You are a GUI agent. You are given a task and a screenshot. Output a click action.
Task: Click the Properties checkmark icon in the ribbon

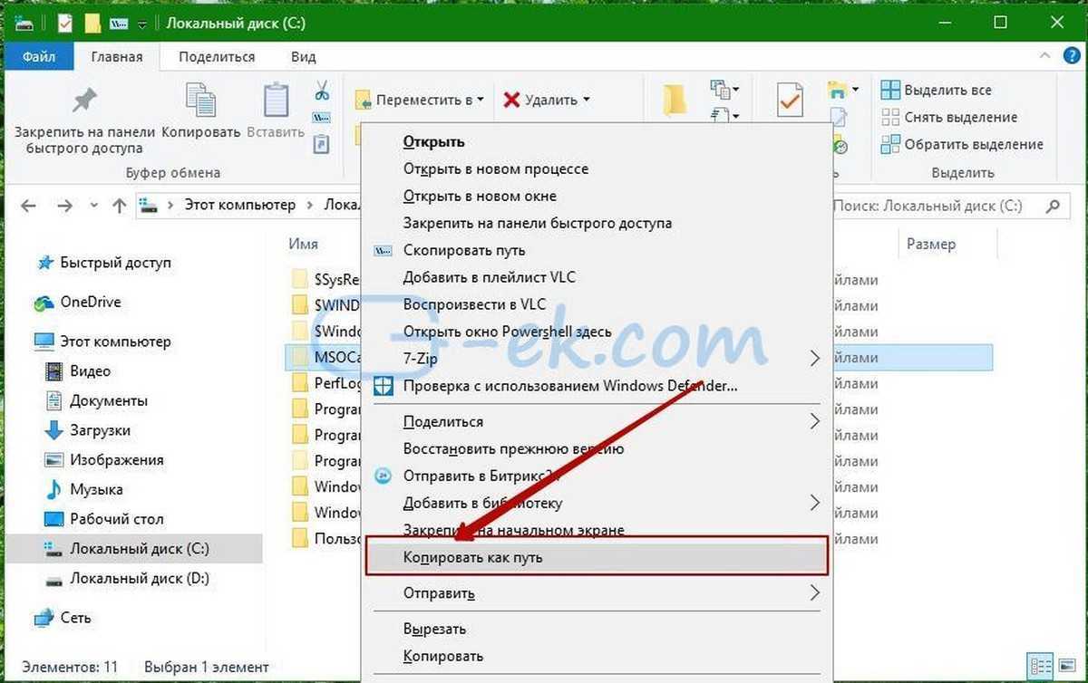click(x=790, y=100)
